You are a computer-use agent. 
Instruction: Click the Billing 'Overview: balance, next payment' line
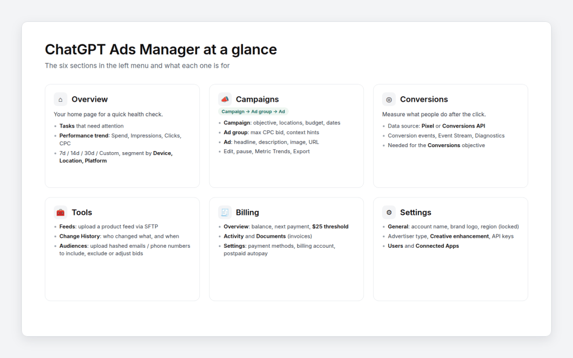286,227
